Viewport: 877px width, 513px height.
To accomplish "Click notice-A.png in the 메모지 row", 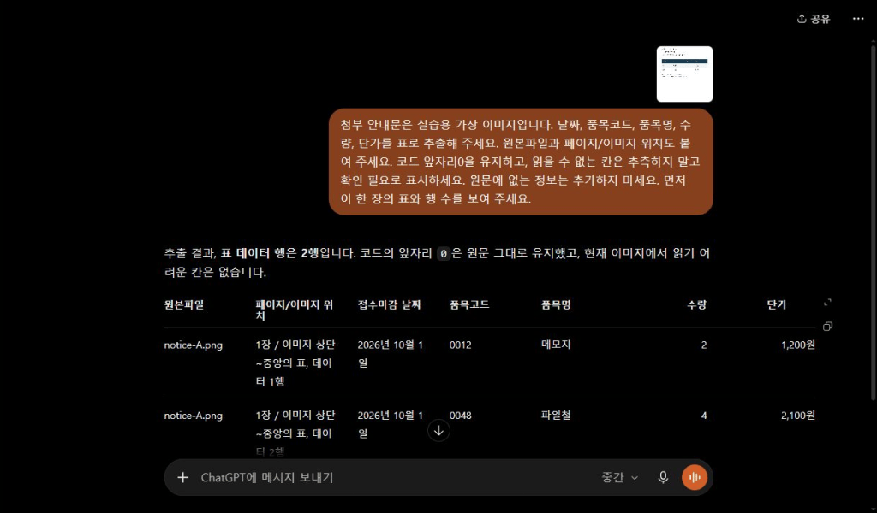I will (193, 345).
